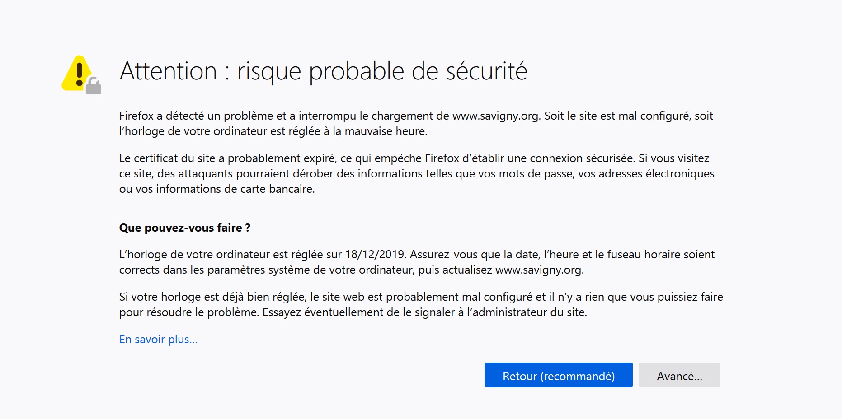The width and height of the screenshot is (842, 419).
Task: Click the "Que pouvez-vous faire ?" heading
Action: pyautogui.click(x=184, y=228)
